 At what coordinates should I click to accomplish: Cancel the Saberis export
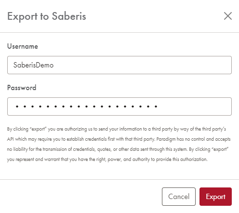[179, 197]
